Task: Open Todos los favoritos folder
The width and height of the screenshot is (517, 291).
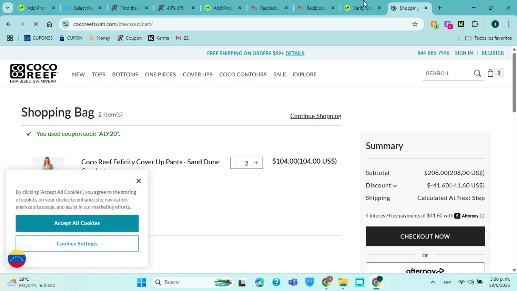Action: [488, 38]
